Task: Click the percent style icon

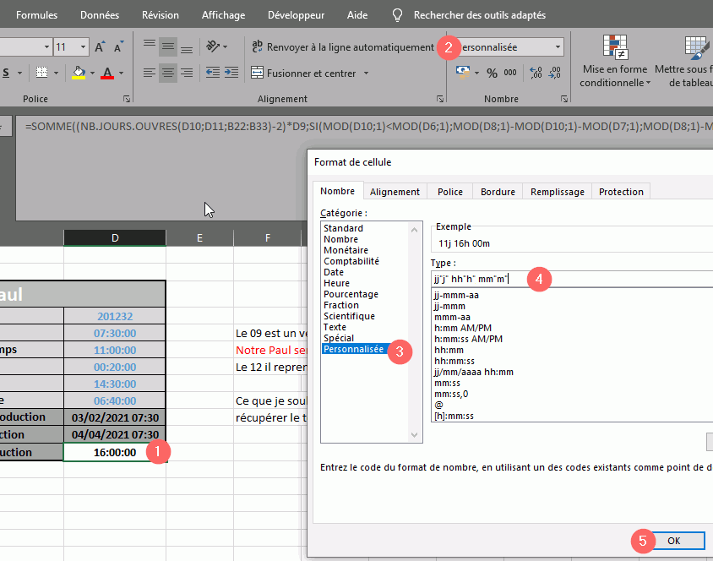Action: pyautogui.click(x=491, y=74)
